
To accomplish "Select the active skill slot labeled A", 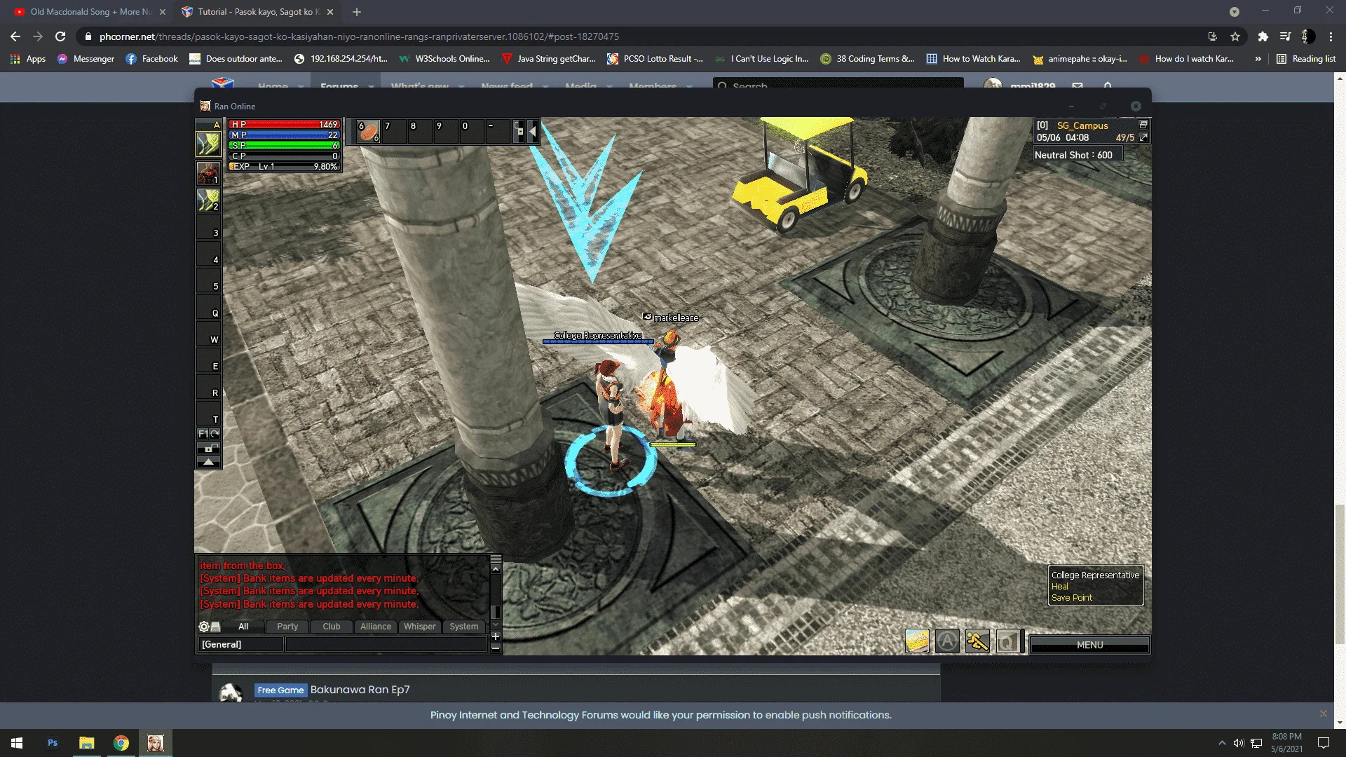I will tap(208, 144).
